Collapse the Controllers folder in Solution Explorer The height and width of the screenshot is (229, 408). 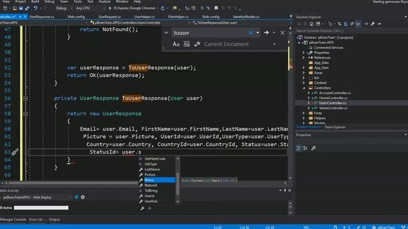click(303, 88)
